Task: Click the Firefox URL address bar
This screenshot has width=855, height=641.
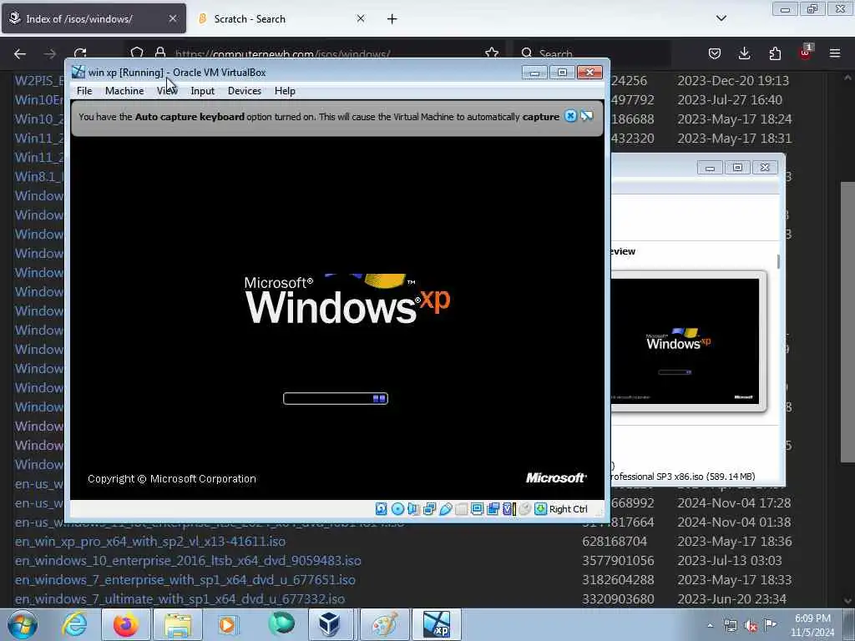Action: point(314,53)
